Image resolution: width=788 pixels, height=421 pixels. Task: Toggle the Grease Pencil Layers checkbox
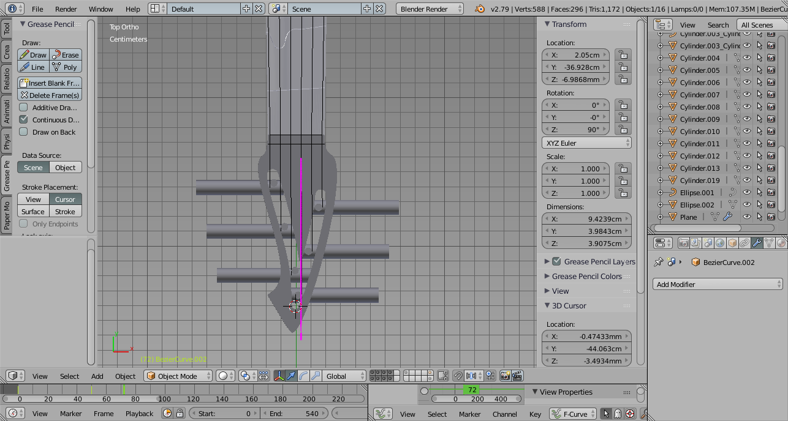tap(556, 261)
